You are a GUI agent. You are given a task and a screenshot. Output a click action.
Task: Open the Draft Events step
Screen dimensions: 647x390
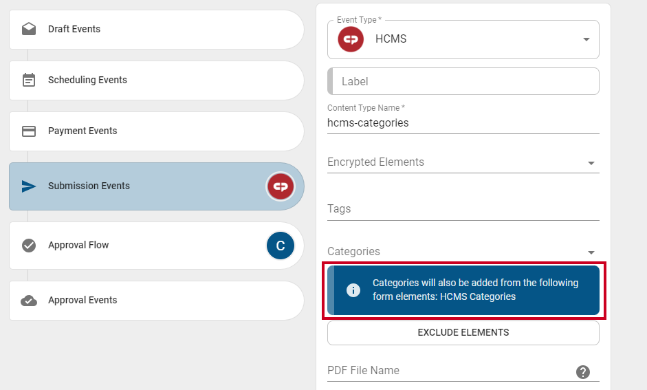click(156, 30)
